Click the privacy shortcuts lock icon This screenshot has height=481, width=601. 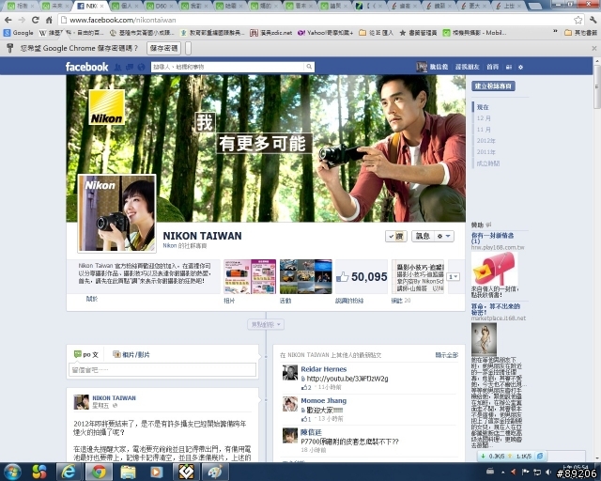(x=509, y=67)
